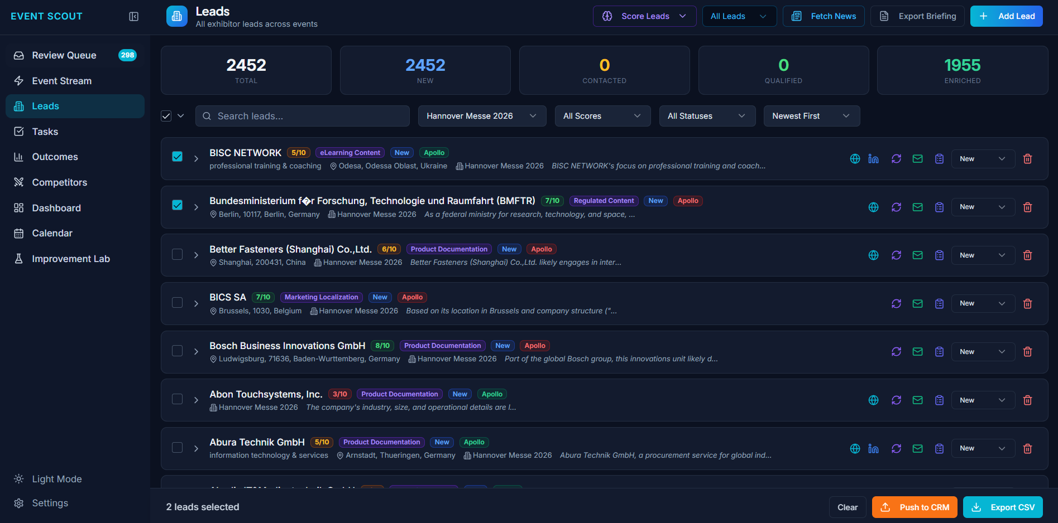Click email icon for Abon Touchsystems
Image resolution: width=1058 pixels, height=523 pixels.
[917, 400]
